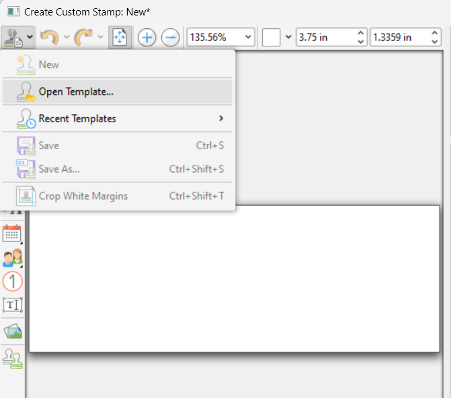The width and height of the screenshot is (451, 398).
Task: Expand the Undo history dropdown arrow
Action: [x=66, y=37]
